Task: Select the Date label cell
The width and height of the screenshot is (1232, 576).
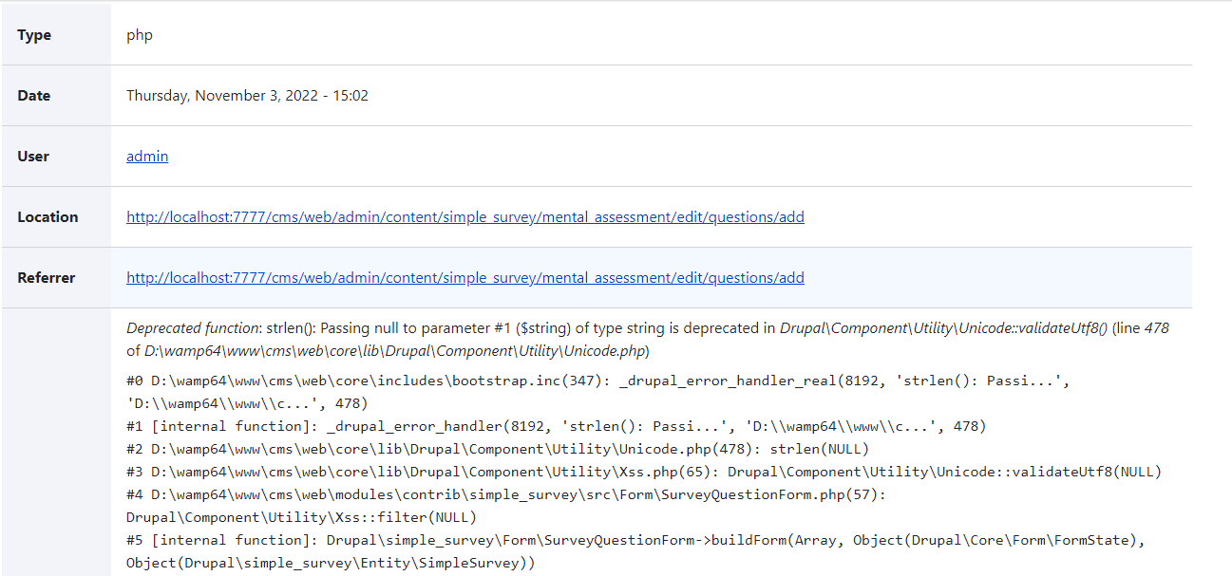Action: click(56, 96)
